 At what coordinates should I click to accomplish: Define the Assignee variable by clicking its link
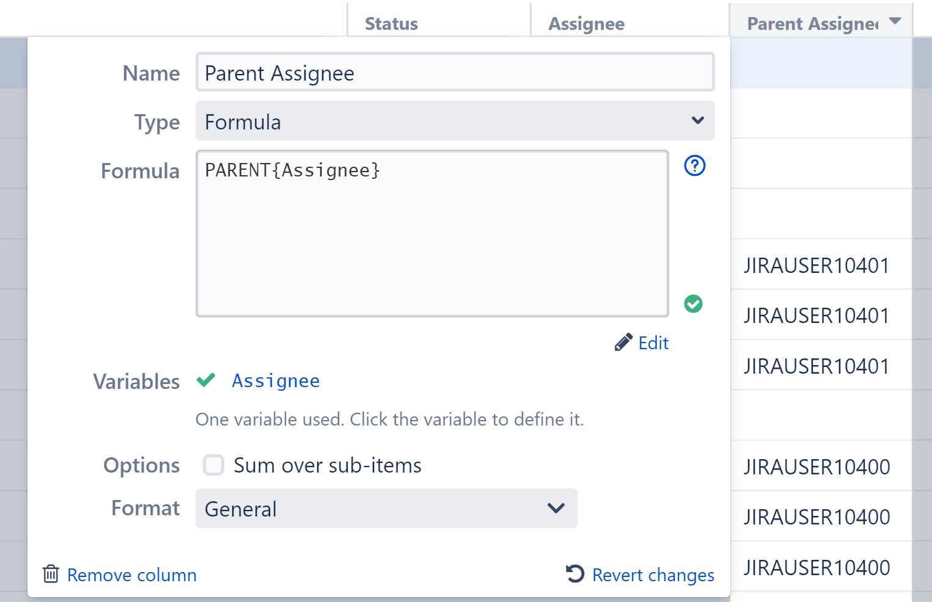tap(275, 380)
